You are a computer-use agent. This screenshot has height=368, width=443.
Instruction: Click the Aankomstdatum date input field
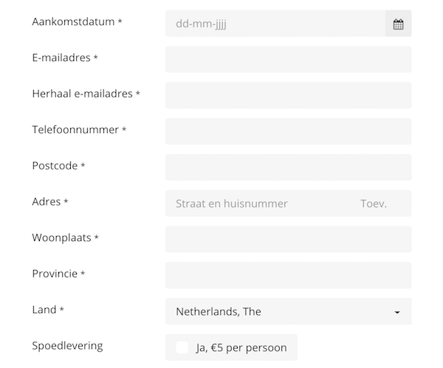coord(275,24)
